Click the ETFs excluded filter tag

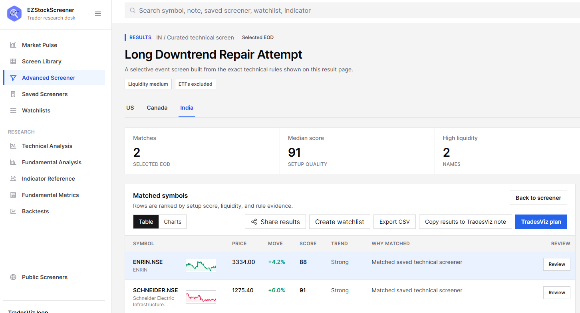pos(195,84)
